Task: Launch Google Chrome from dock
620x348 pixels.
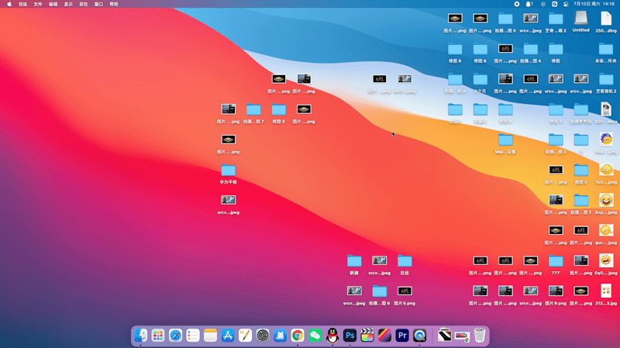Action: [298, 336]
